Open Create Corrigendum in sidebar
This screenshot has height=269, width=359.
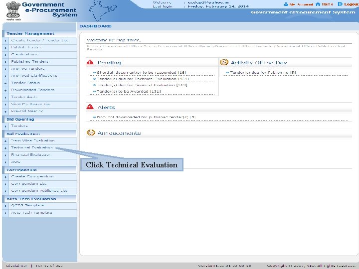[32, 176]
